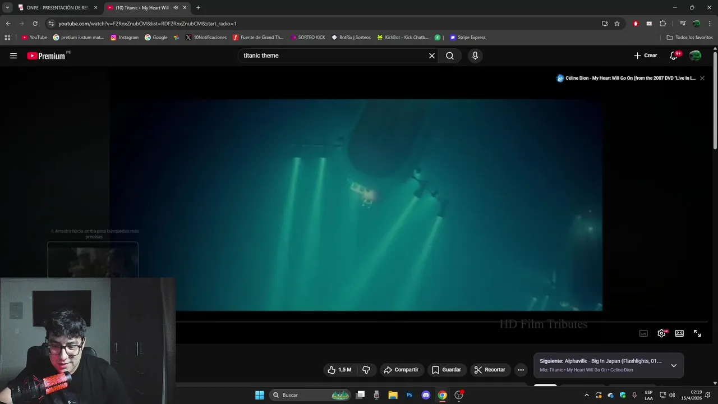Open BotRix | Sorteos bookmark

coord(351,38)
